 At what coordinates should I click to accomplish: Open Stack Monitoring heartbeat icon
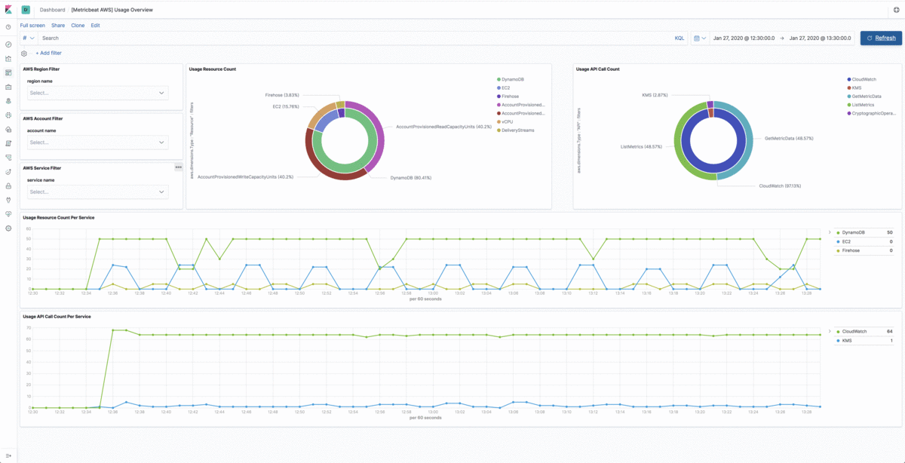pyautogui.click(x=8, y=213)
